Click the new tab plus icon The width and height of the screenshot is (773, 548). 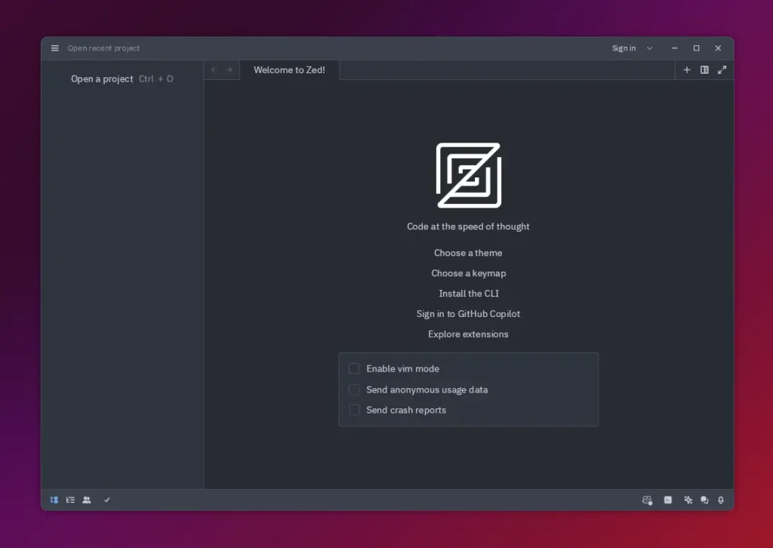click(x=687, y=70)
